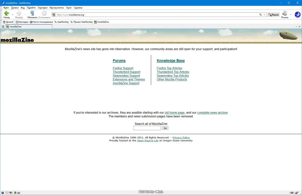Viewport: 302px width, 195px height.
Task: Click the Go search button
Action: point(165,128)
